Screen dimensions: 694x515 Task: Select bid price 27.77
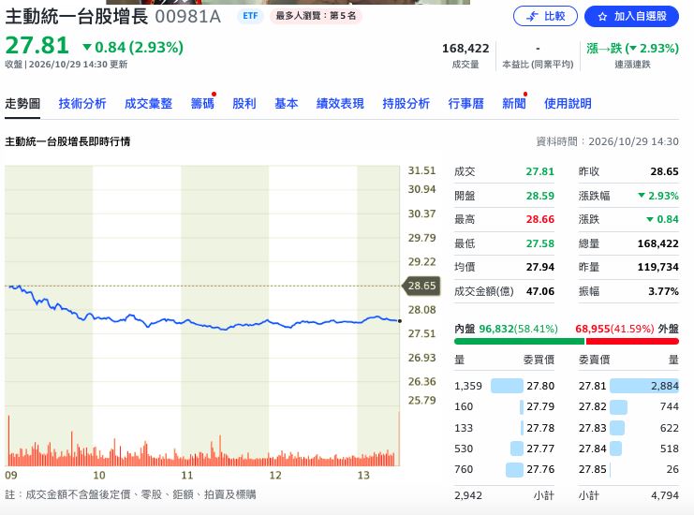(540, 449)
